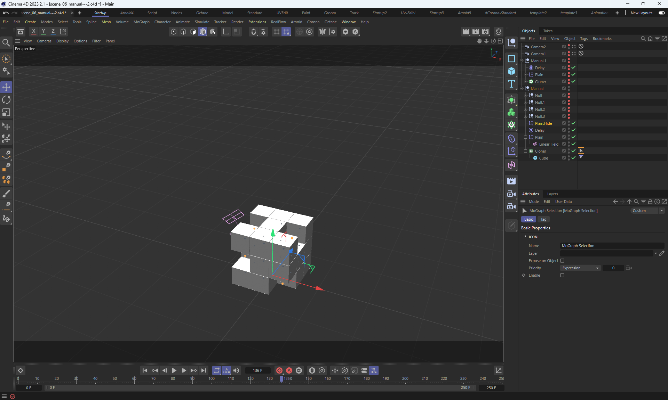Click the Tag button in Attributes
The height and width of the screenshot is (400, 668).
pyautogui.click(x=543, y=219)
